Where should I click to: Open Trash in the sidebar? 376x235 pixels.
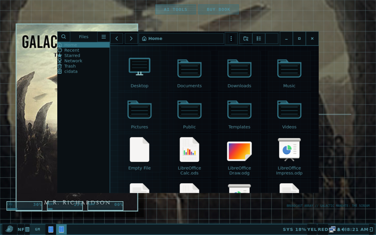click(83, 66)
